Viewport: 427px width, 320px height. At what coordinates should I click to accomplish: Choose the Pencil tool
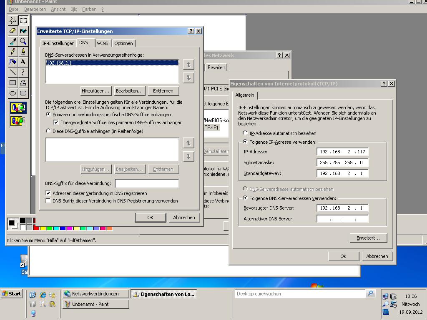(x=13, y=51)
